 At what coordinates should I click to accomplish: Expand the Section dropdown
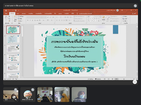20,21
